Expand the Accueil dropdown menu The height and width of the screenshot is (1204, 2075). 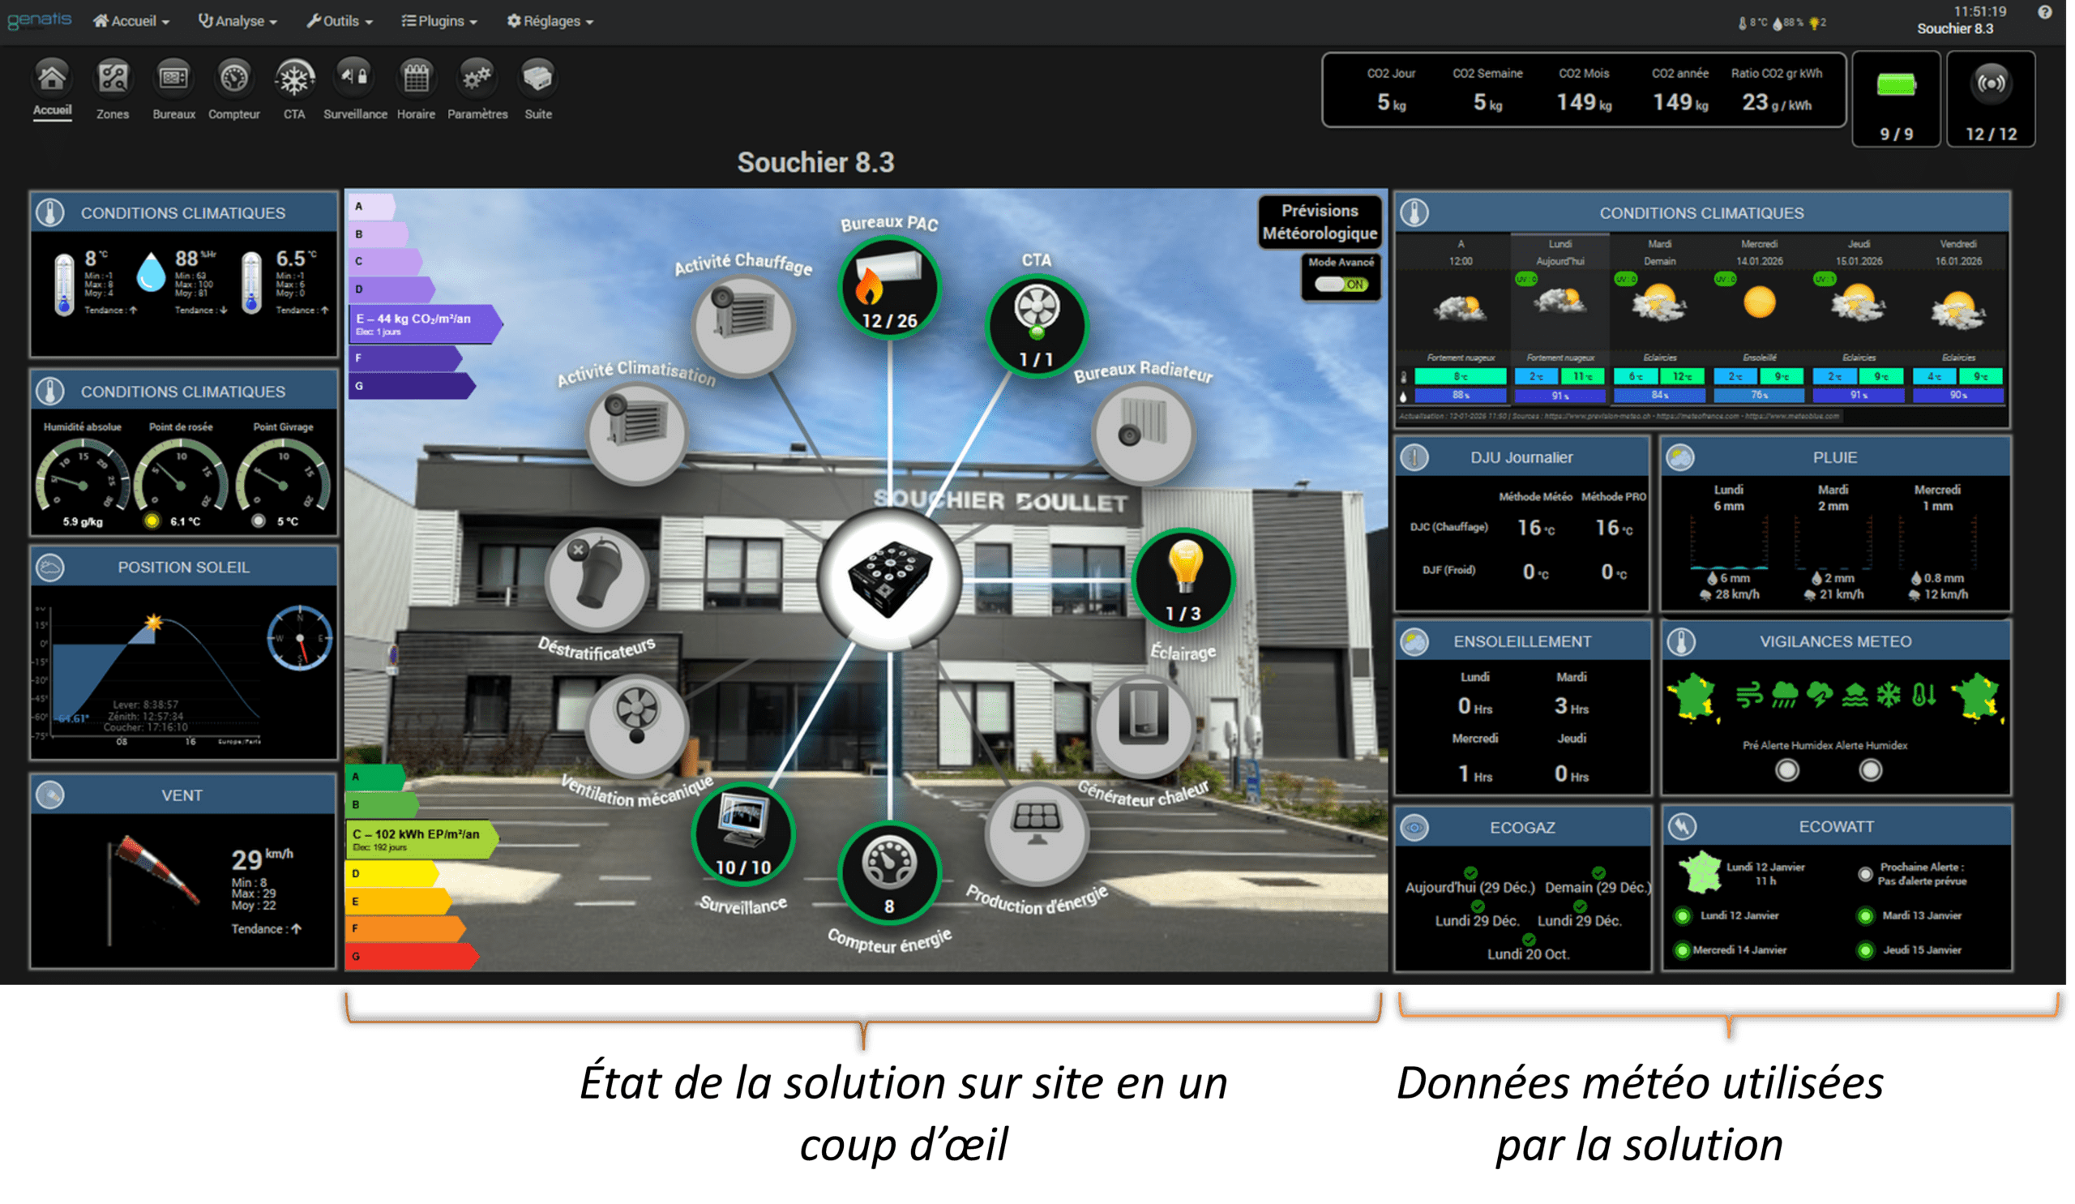coord(132,21)
